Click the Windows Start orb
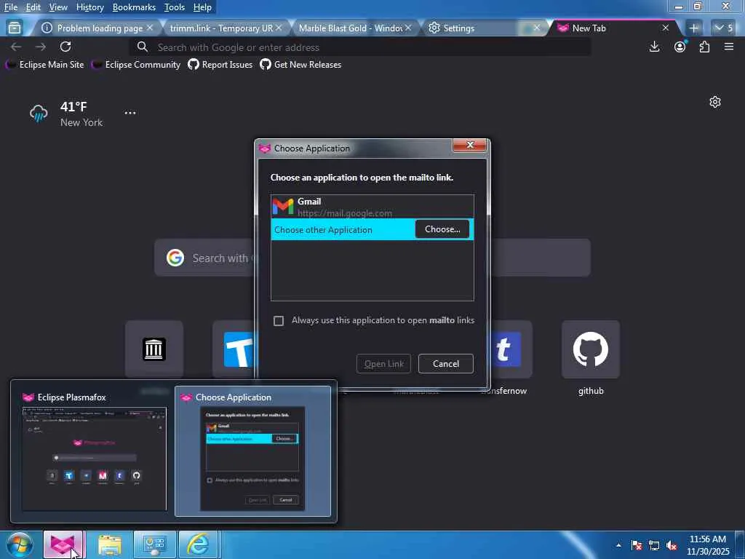 coord(20,544)
